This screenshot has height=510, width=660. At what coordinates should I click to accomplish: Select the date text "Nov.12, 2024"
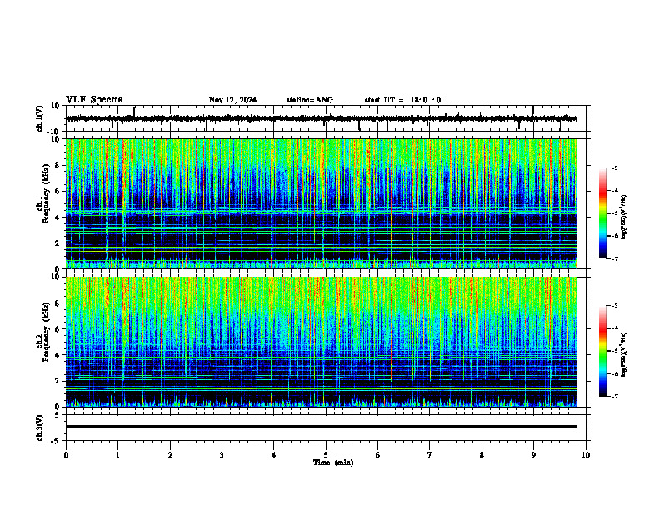(x=232, y=100)
